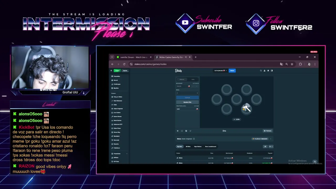Open site info icon beside URL

[x=131, y=64]
